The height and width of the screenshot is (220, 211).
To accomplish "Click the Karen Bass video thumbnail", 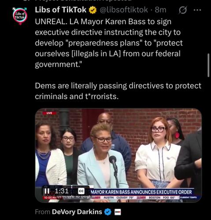I will pyautogui.click(x=118, y=155).
